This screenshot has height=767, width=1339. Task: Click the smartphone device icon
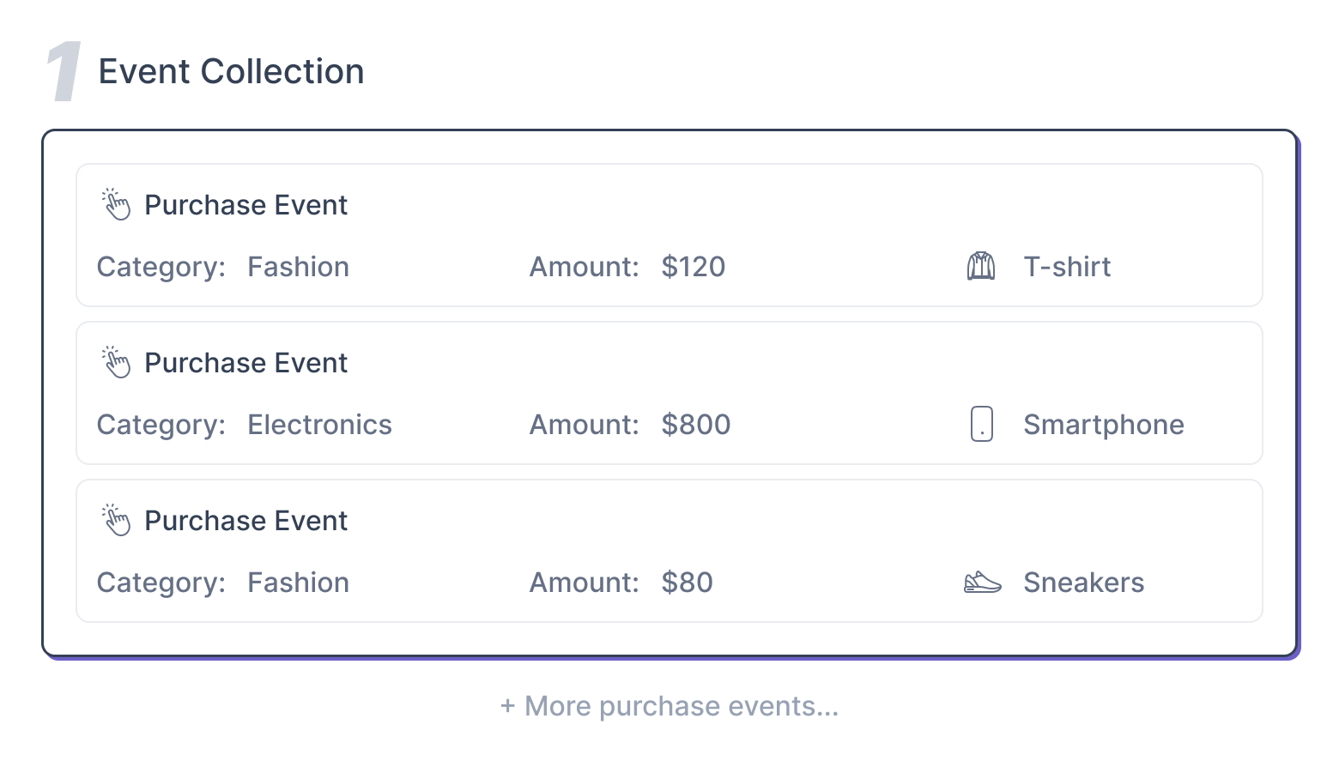point(981,424)
